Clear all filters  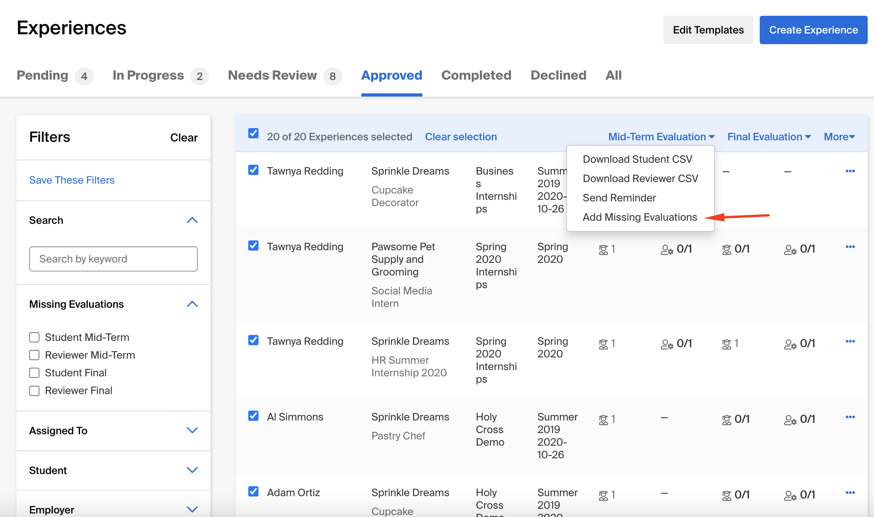184,138
